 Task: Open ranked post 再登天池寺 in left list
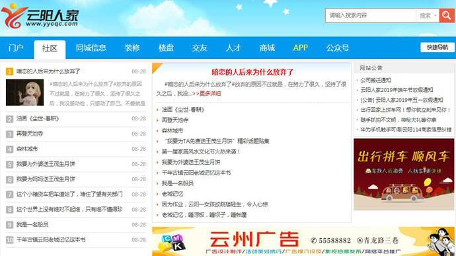pos(30,134)
